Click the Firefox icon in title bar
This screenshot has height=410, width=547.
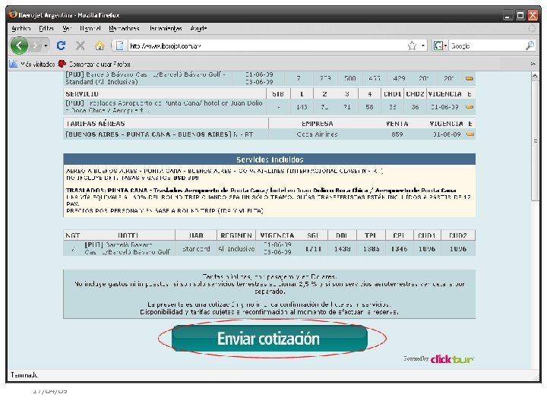point(13,14)
